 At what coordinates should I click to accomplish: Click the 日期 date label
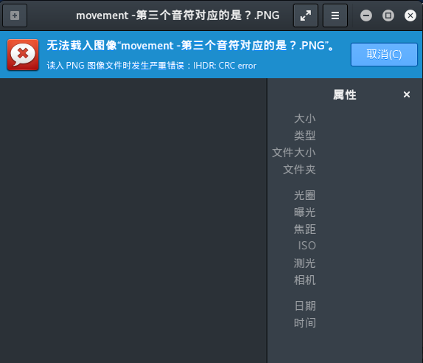305,306
